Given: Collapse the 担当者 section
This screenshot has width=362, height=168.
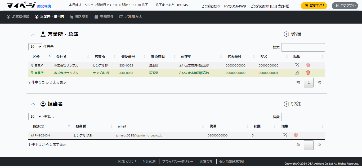Looking at the screenshot, I should (33, 104).
